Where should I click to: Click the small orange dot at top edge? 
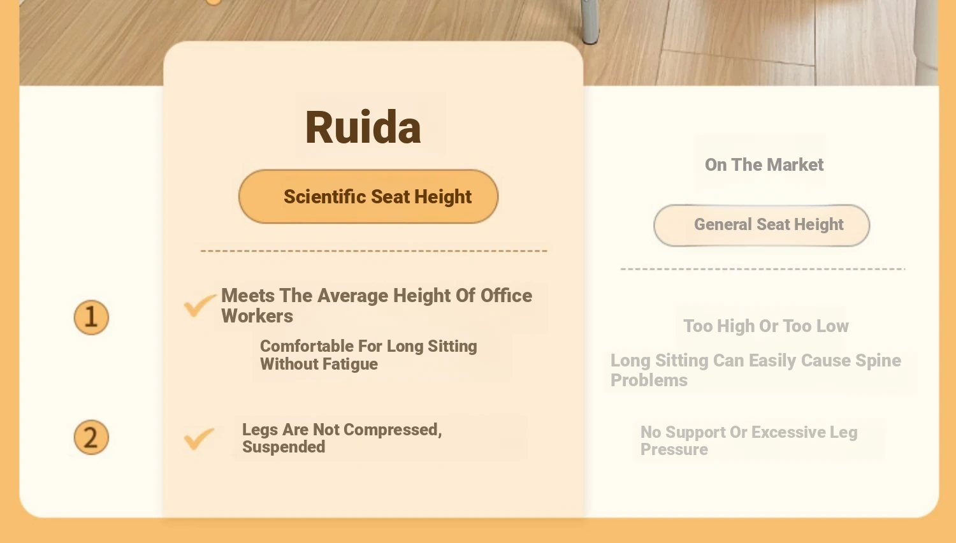tap(214, 2)
